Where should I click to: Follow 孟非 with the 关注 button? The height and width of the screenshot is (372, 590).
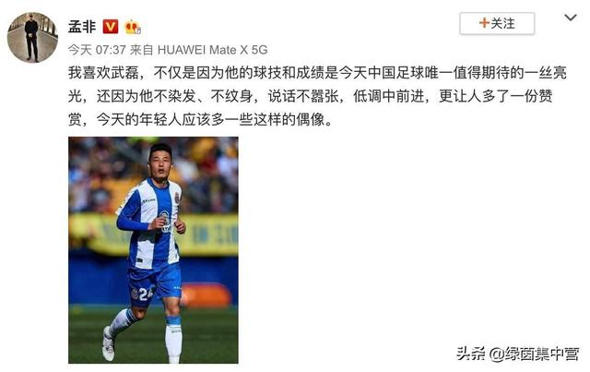[x=497, y=23]
